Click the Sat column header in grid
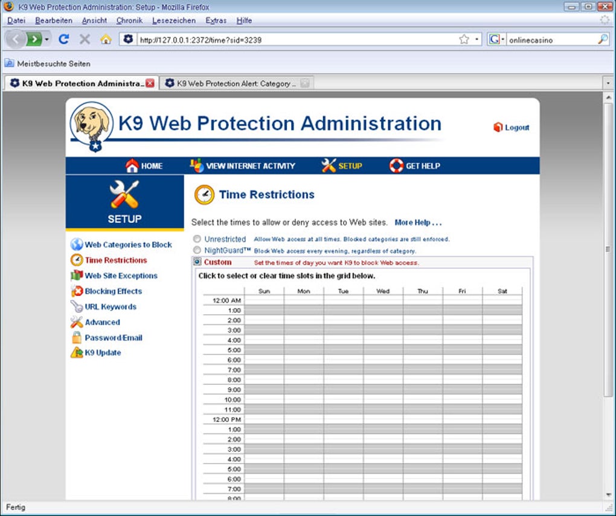Screen dimensions: 616x516 502,291
